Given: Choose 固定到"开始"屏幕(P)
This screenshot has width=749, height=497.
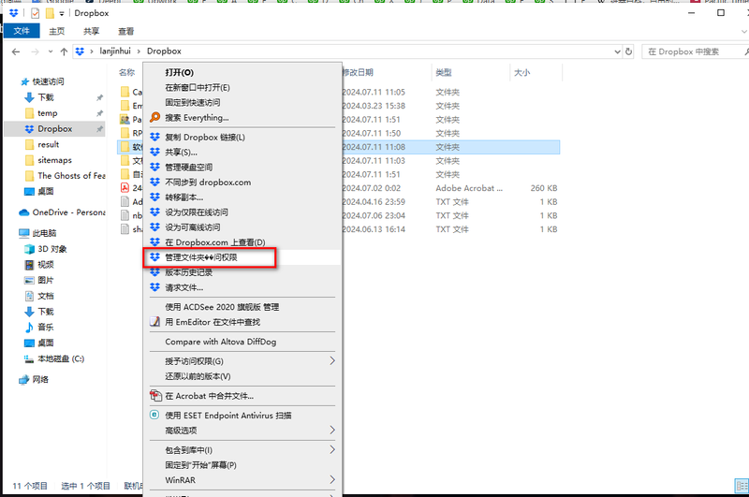Looking at the screenshot, I should click(x=242, y=465).
